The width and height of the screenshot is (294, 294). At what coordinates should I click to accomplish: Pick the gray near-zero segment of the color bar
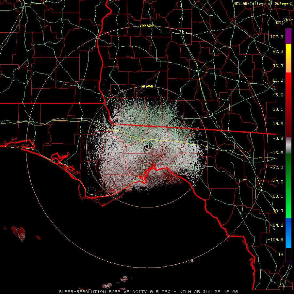point(288,145)
